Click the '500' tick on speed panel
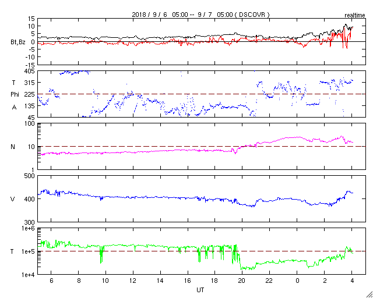Image resolution: width=373 pixels, height=298 pixels. pyautogui.click(x=30, y=176)
